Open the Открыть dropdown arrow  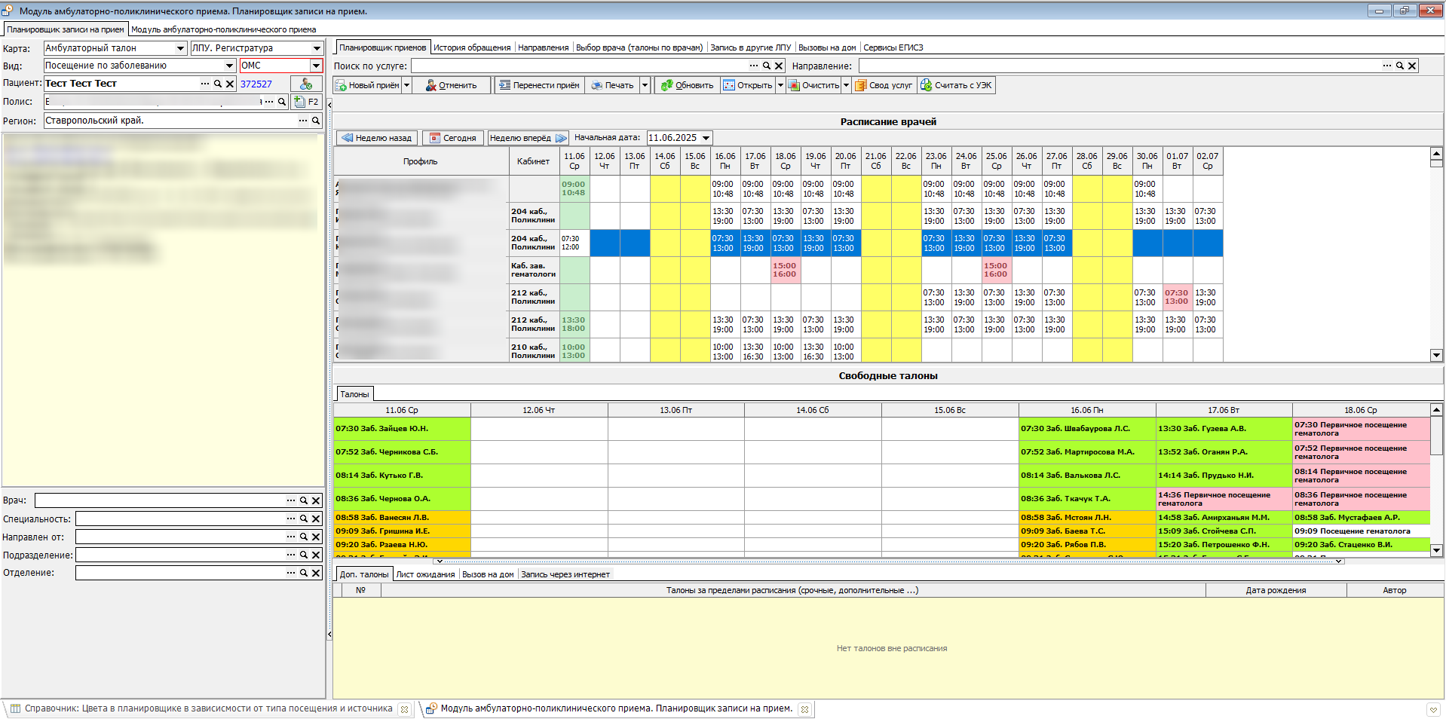tap(780, 85)
